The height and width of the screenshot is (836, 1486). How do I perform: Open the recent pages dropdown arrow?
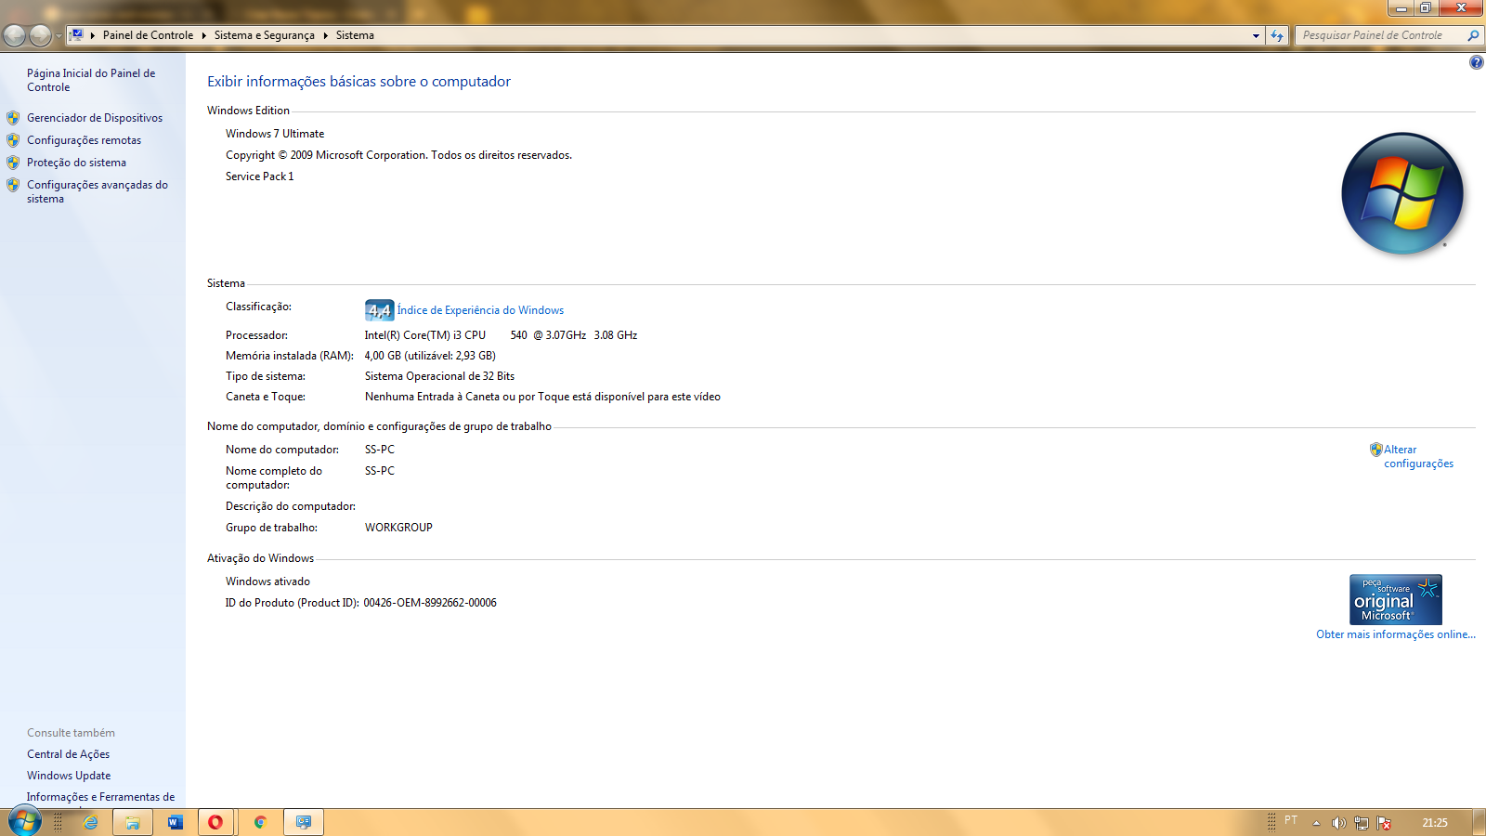point(59,36)
